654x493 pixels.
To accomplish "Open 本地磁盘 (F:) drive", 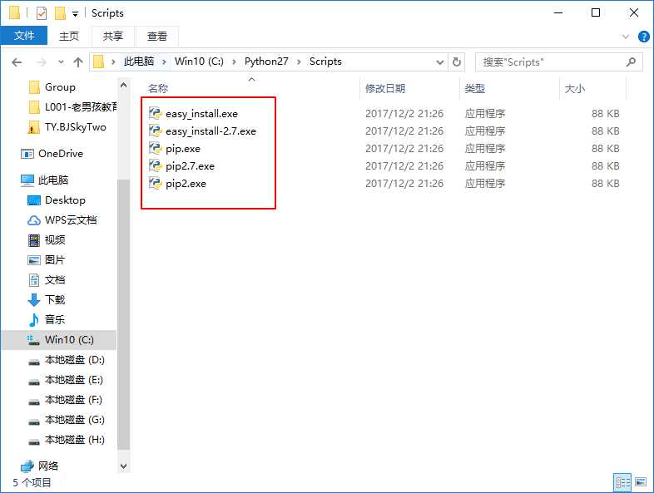I will coord(67,400).
